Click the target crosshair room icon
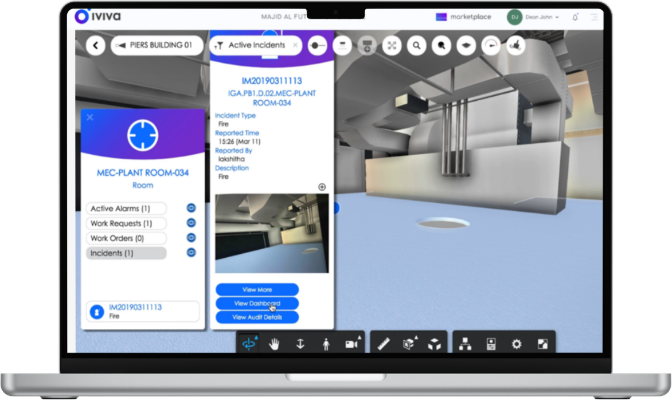672x401 pixels. [x=143, y=136]
